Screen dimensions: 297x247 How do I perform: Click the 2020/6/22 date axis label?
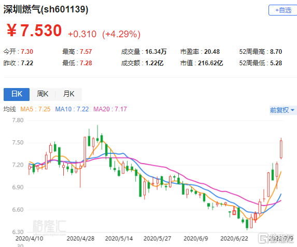click(234, 239)
